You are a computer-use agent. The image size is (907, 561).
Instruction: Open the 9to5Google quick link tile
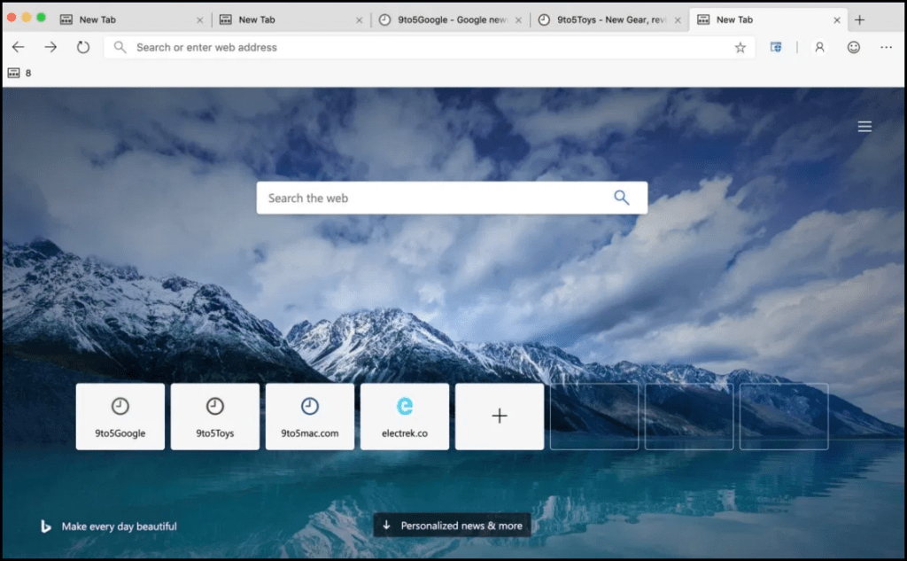120,417
